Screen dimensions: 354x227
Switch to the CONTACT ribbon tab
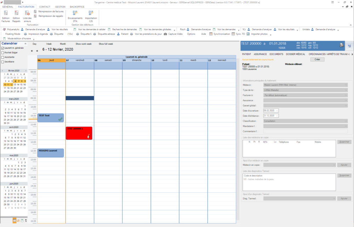[x=45, y=7]
